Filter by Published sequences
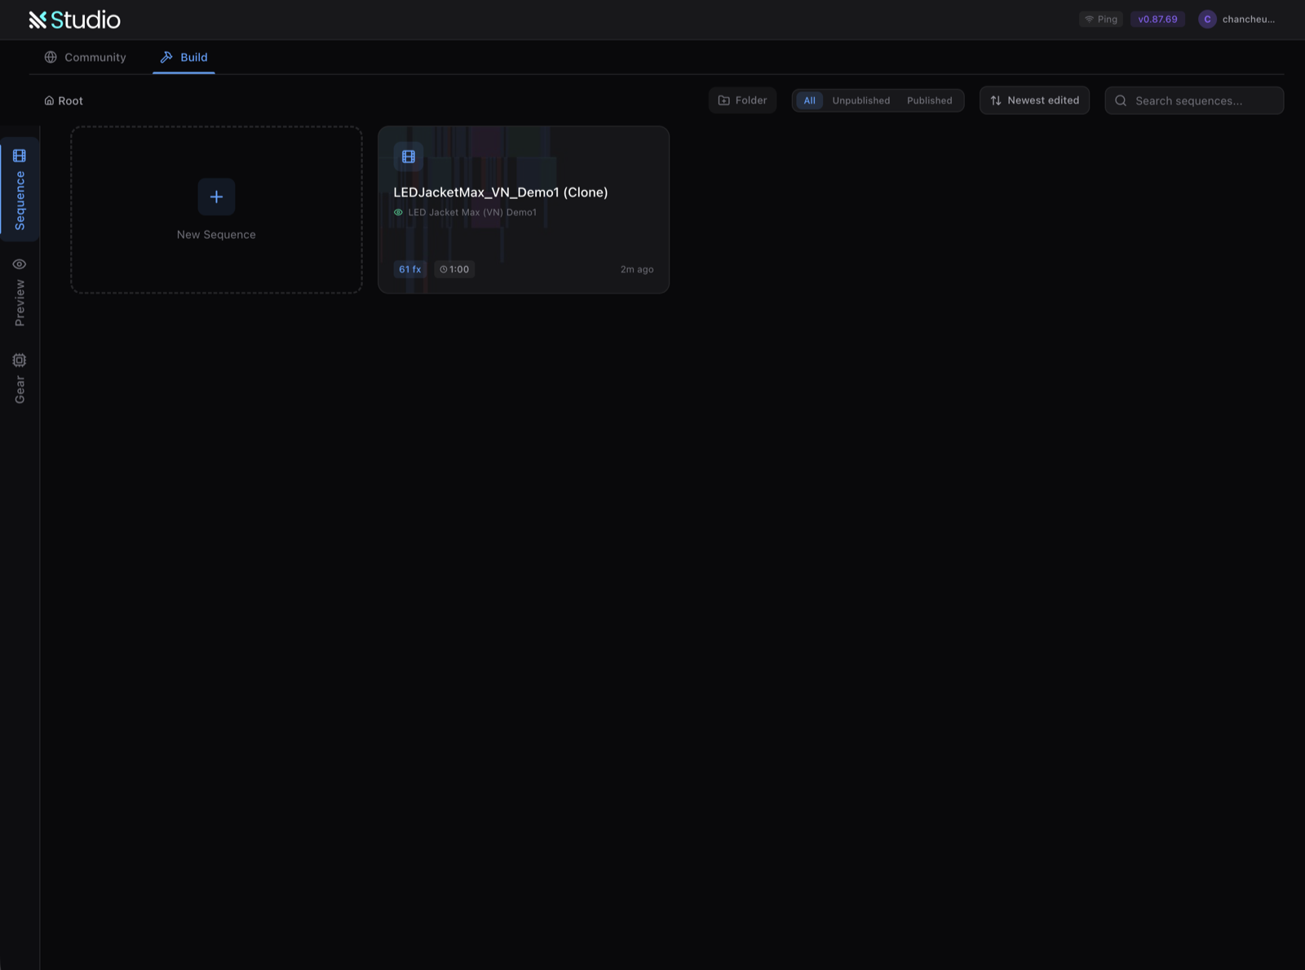The width and height of the screenshot is (1305, 970). click(929, 100)
